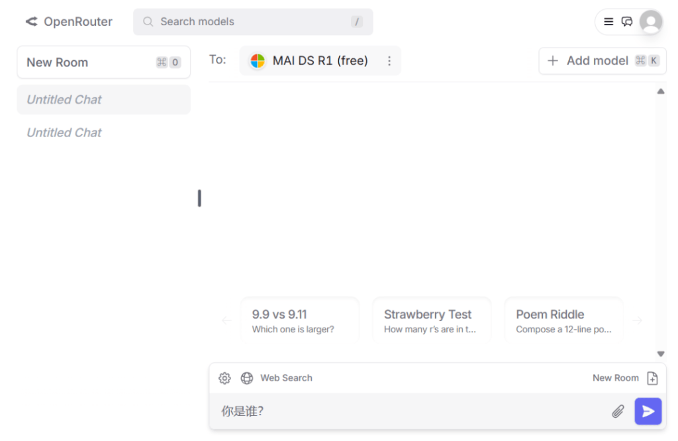678x441 pixels.
Task: Open the user avatar profile
Action: coord(650,22)
